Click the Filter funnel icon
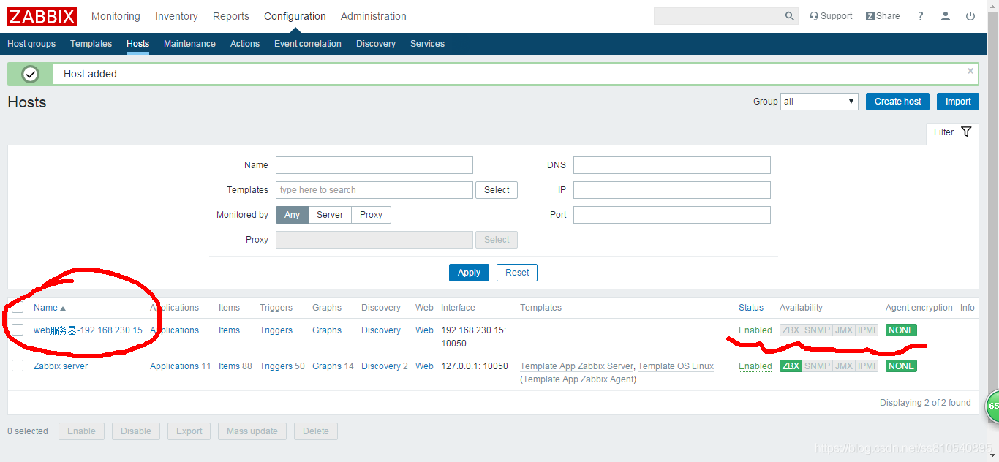Viewport: 999px width, 462px height. pos(966,132)
